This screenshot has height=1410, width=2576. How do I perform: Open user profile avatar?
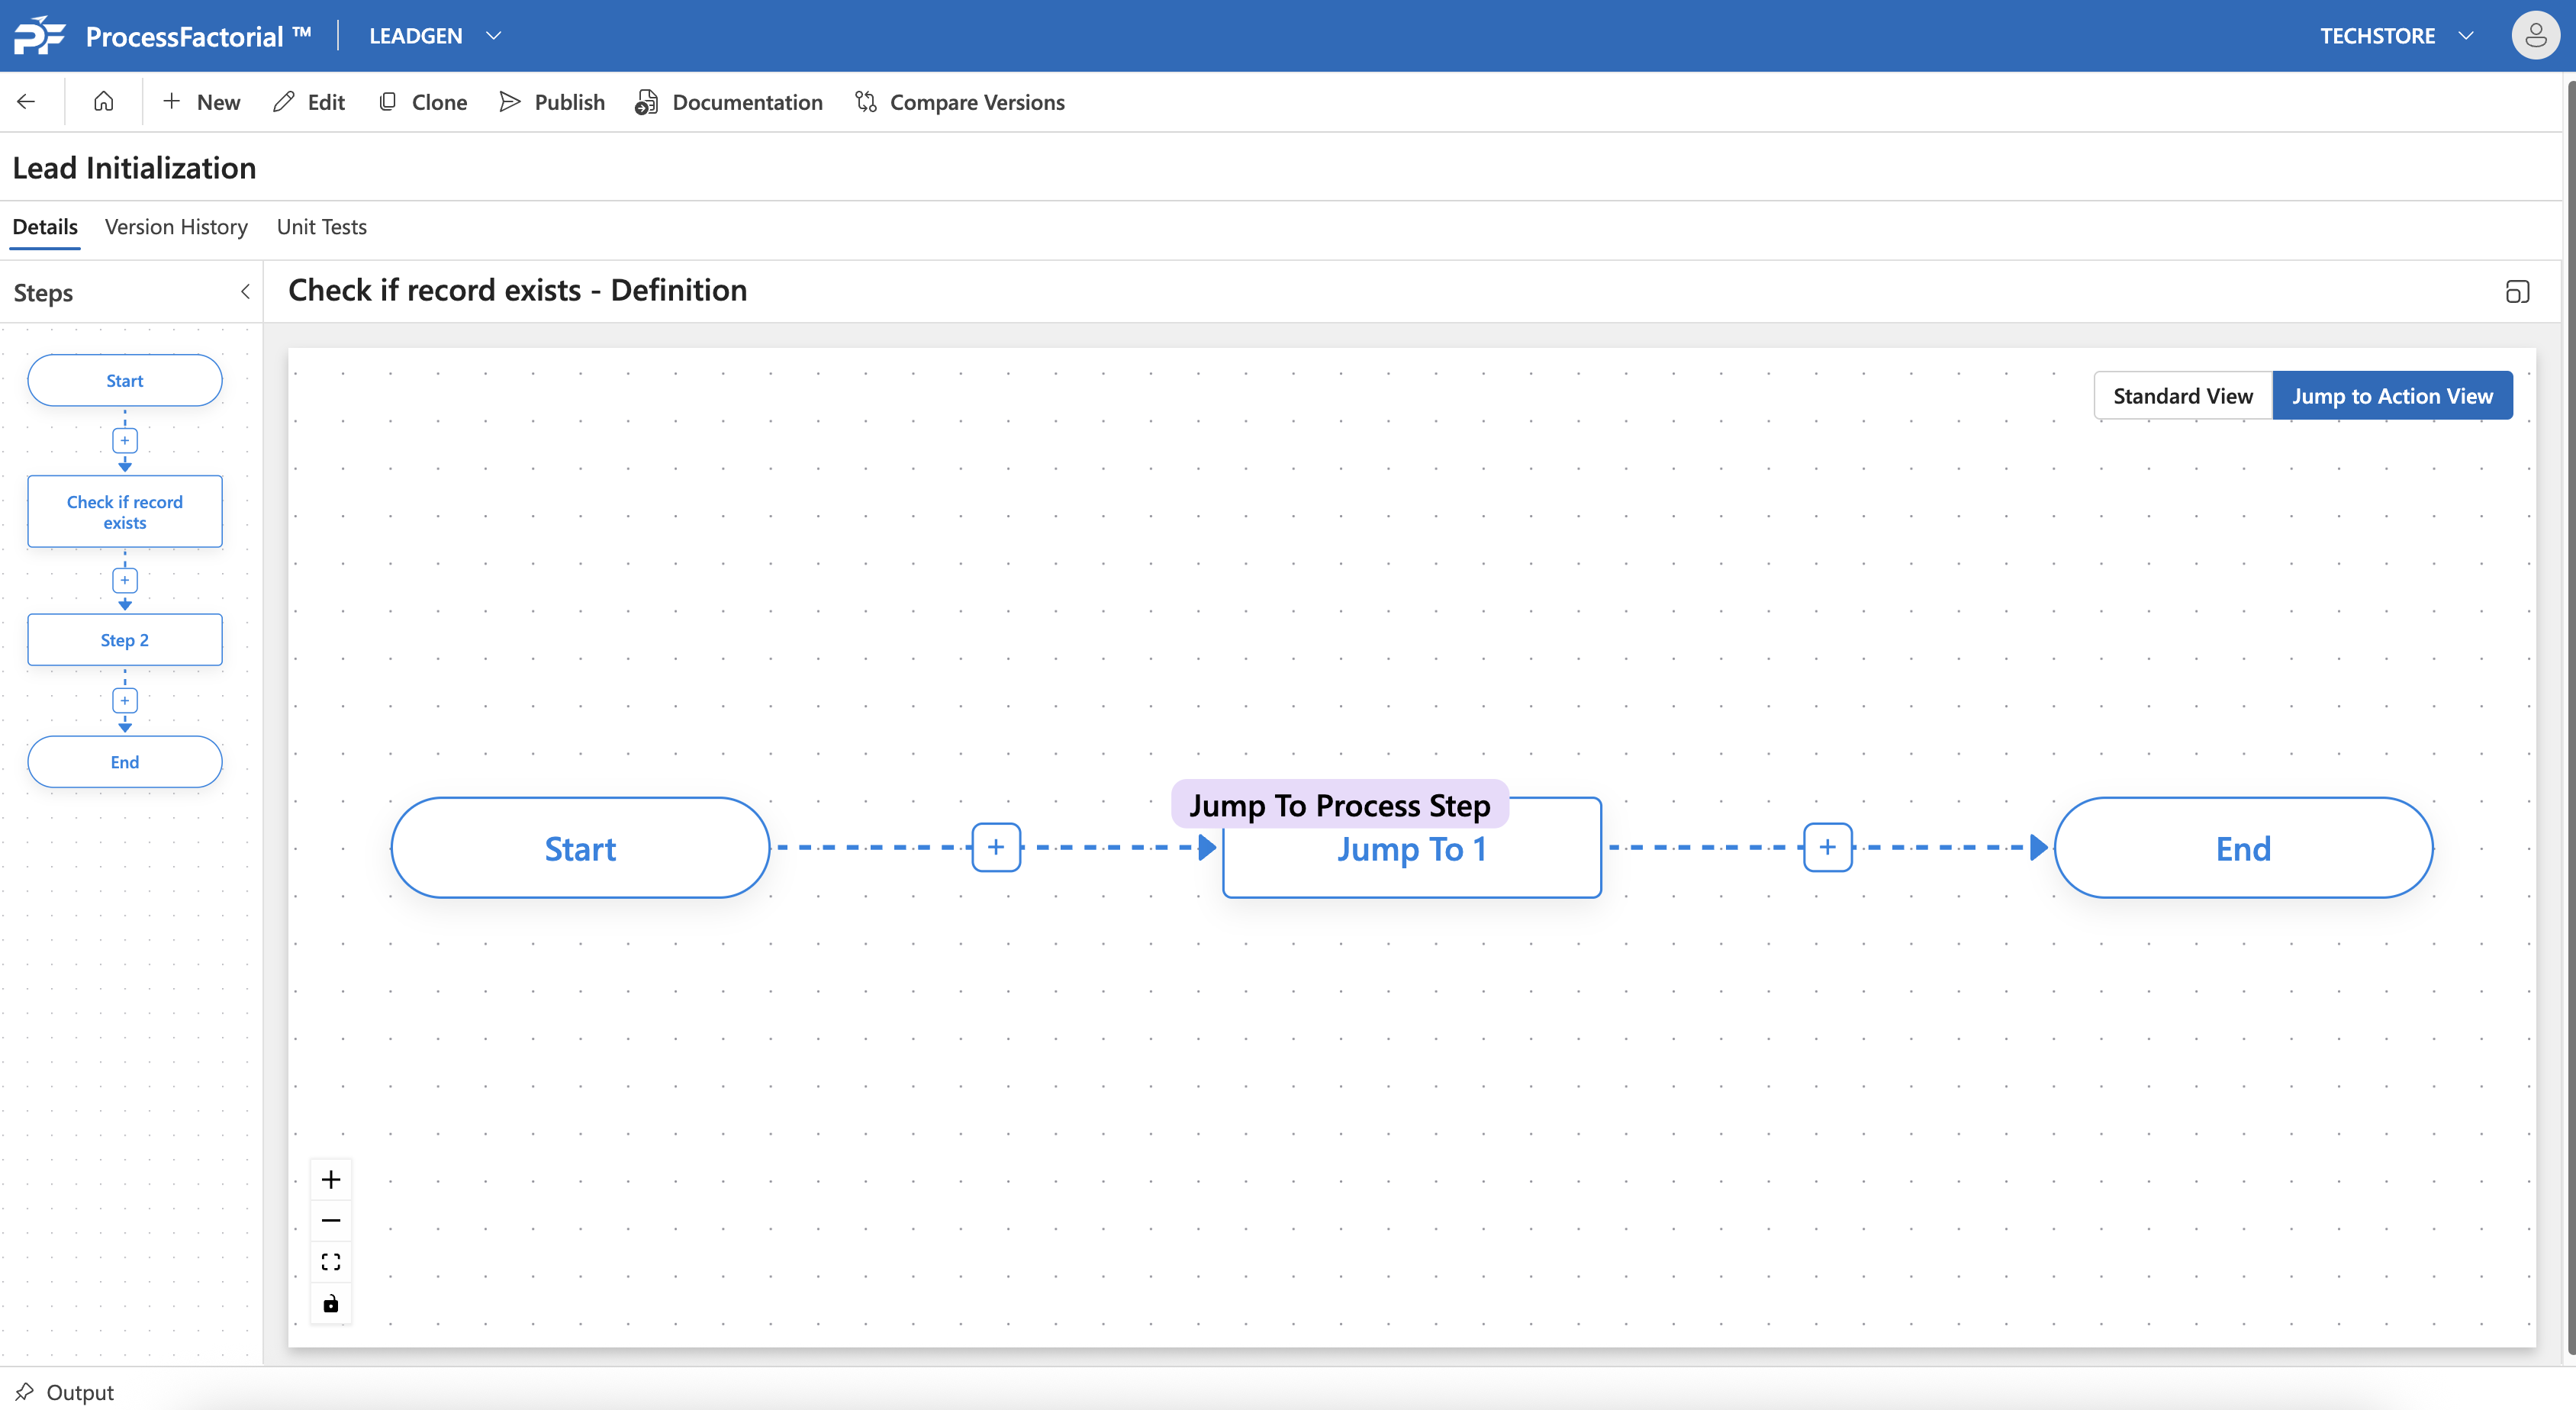pos(2535,36)
